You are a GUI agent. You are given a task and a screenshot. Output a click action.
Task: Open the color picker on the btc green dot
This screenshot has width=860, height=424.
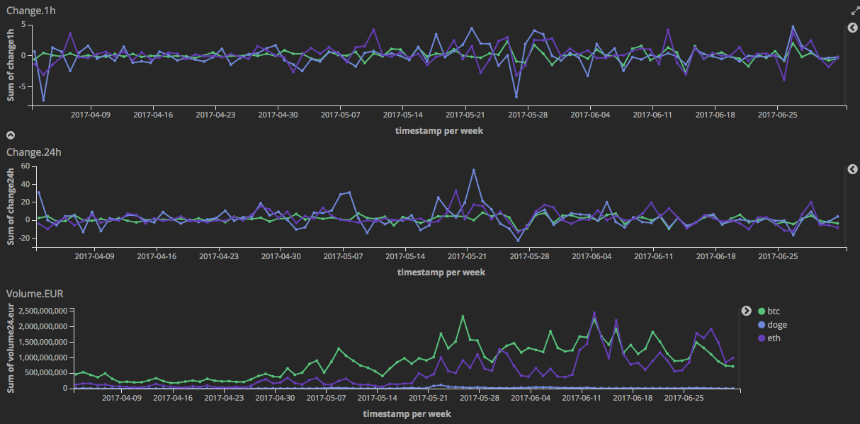pos(762,311)
